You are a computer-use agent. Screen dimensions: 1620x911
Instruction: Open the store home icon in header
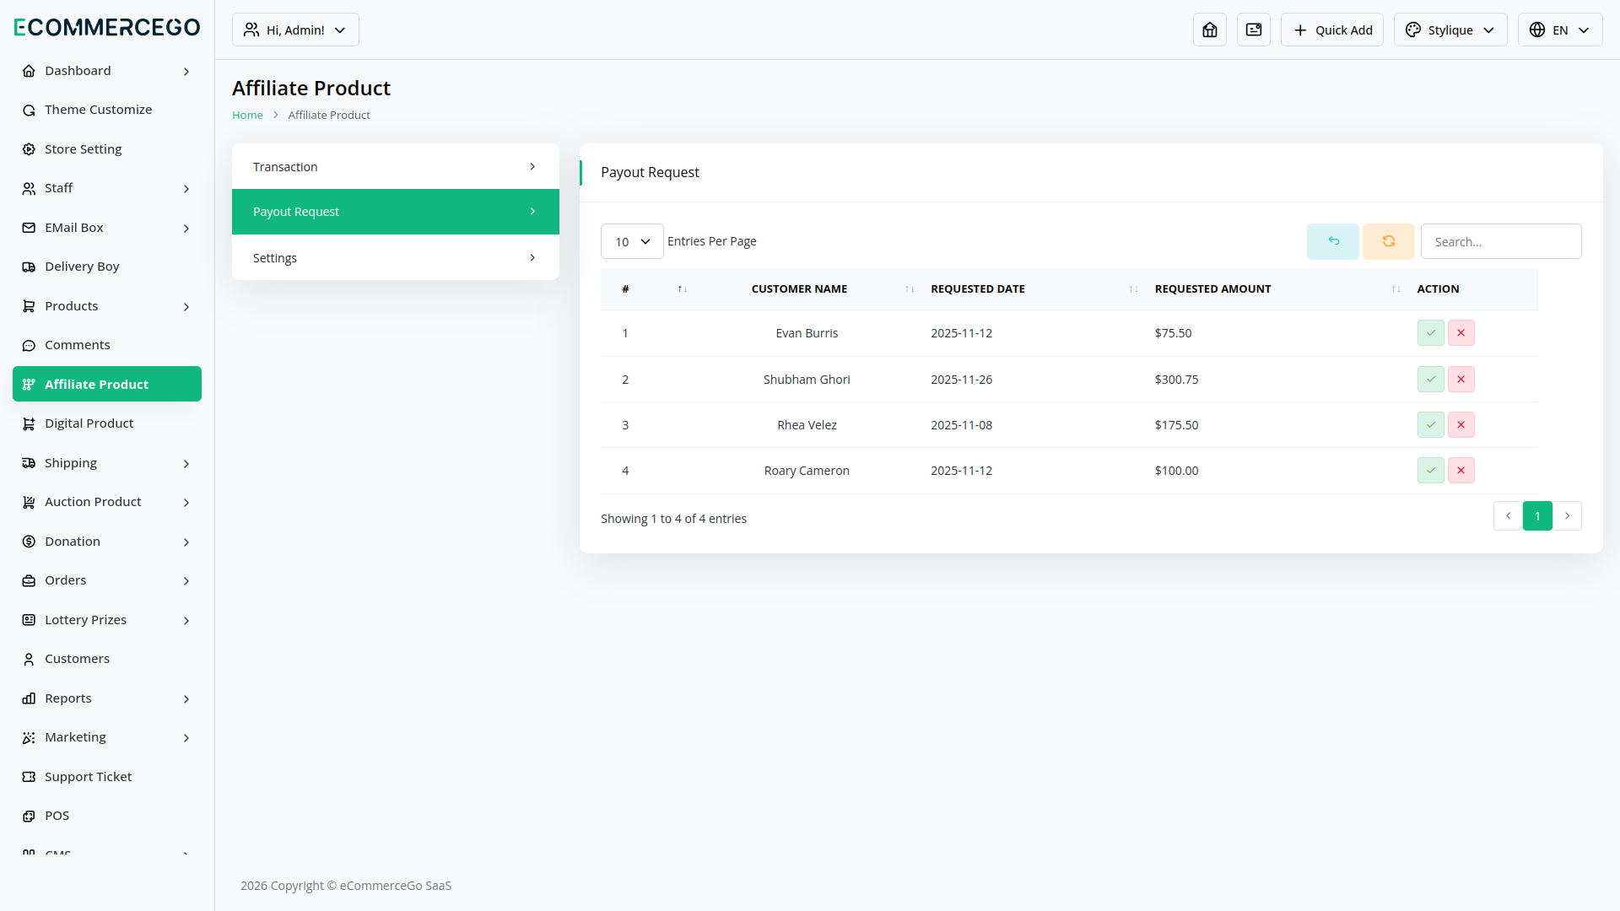tap(1210, 30)
